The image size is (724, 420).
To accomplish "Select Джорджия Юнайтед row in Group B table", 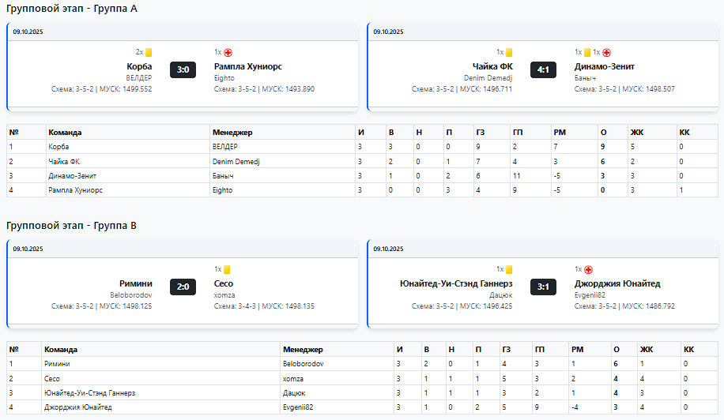I will click(x=77, y=407).
